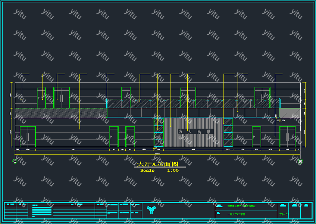
Task: Select the overall dimension text under the elevation
Action: point(157,153)
